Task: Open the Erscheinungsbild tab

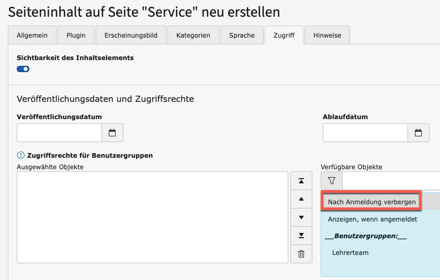Action: coord(131,36)
